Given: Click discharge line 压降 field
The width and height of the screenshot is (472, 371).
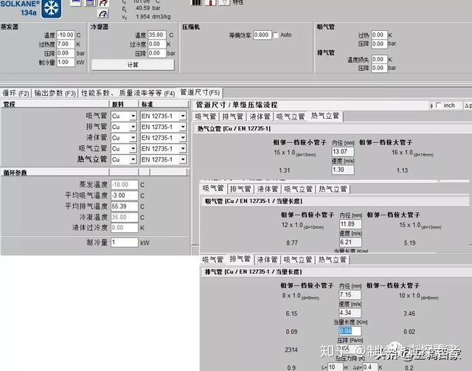Looking at the screenshot, I should tap(379, 68).
